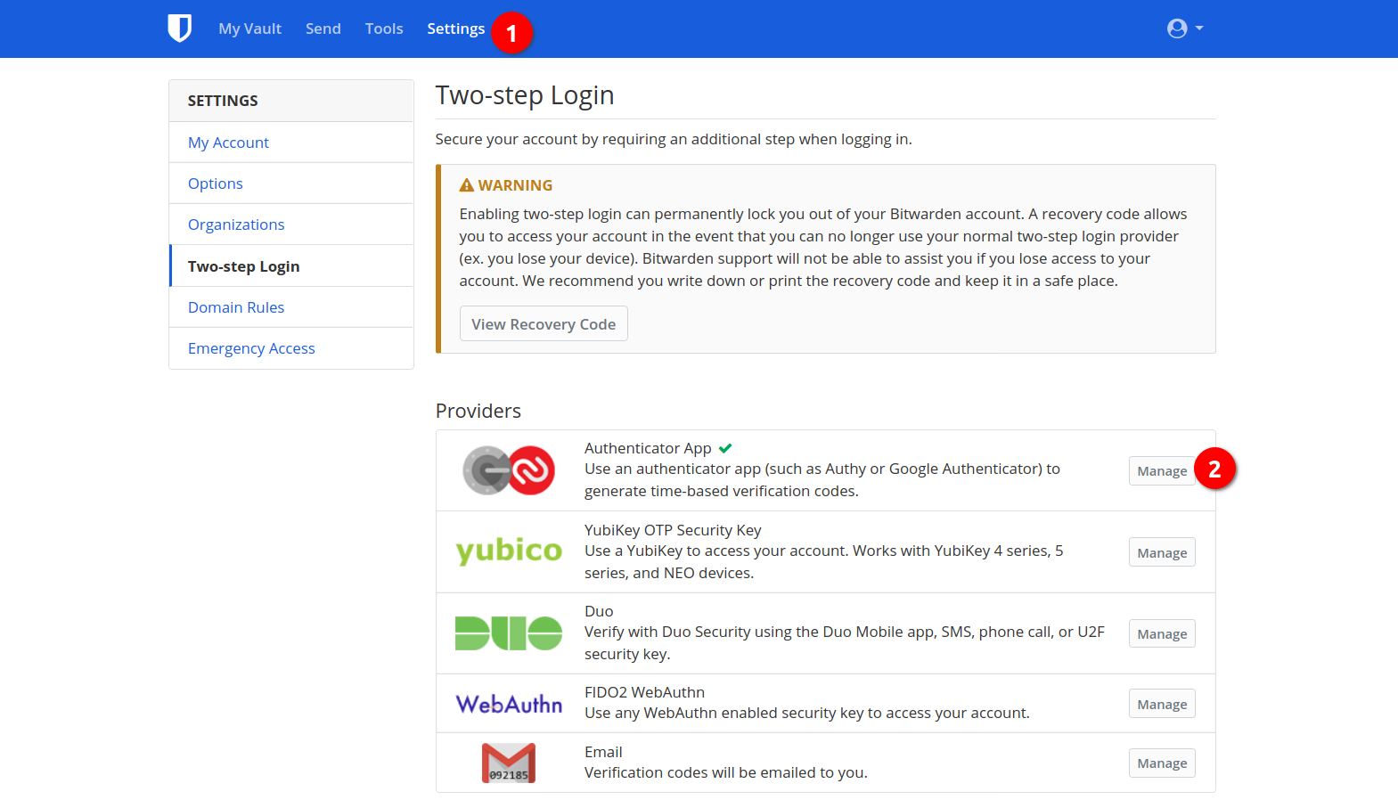This screenshot has height=808, width=1398.
Task: Manage the Authenticator App provider
Action: pos(1161,471)
